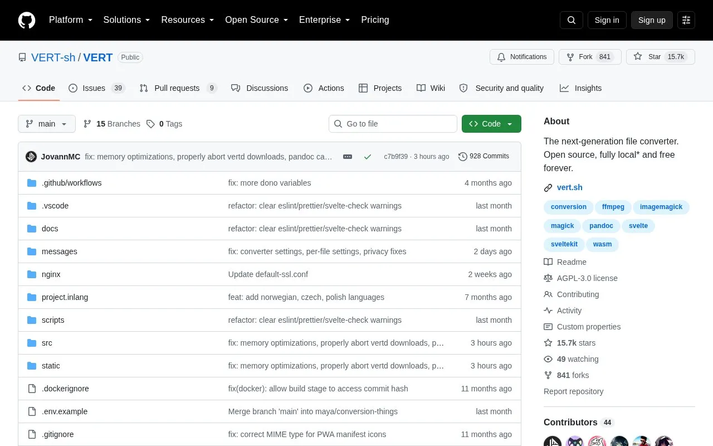
Task: Click the Notifications bell button
Action: click(522, 57)
